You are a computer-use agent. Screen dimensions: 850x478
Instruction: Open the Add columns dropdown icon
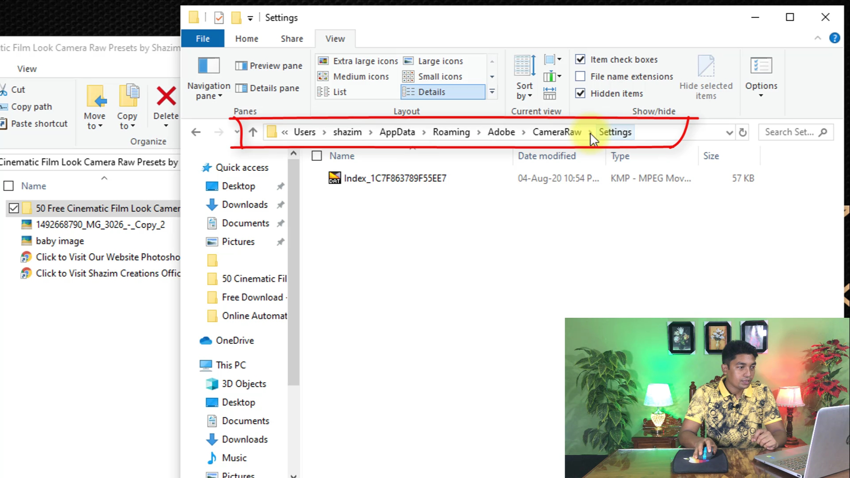(x=552, y=76)
